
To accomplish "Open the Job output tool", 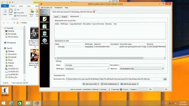I will pyautogui.click(x=45, y=41).
